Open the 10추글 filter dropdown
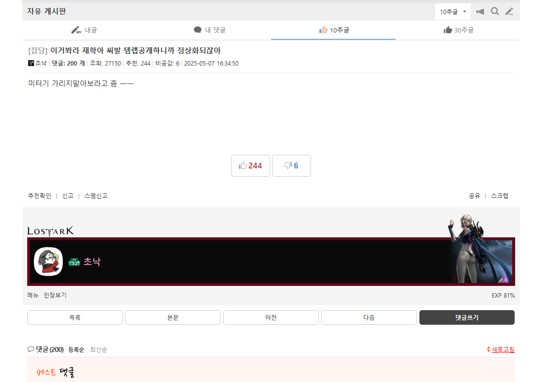537x382 pixels. click(452, 12)
